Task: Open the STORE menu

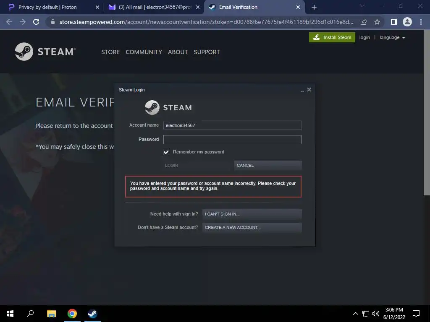Action: point(110,52)
